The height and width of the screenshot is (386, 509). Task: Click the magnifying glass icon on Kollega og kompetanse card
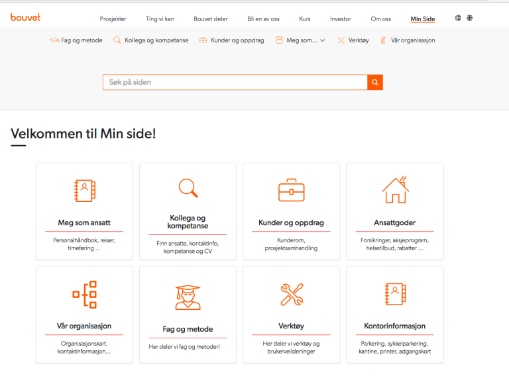point(188,188)
